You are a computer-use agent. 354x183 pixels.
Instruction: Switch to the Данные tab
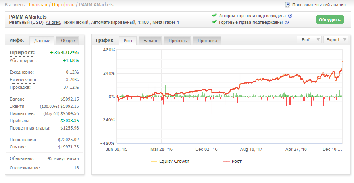[42, 41]
